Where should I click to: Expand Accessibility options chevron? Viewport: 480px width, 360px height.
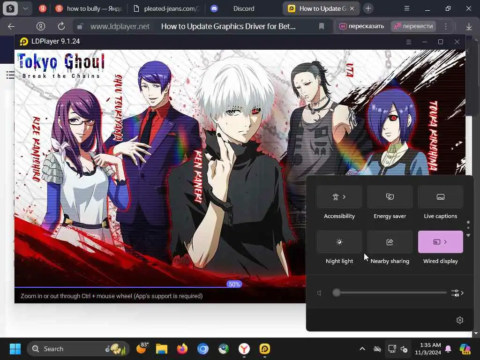[344, 197]
